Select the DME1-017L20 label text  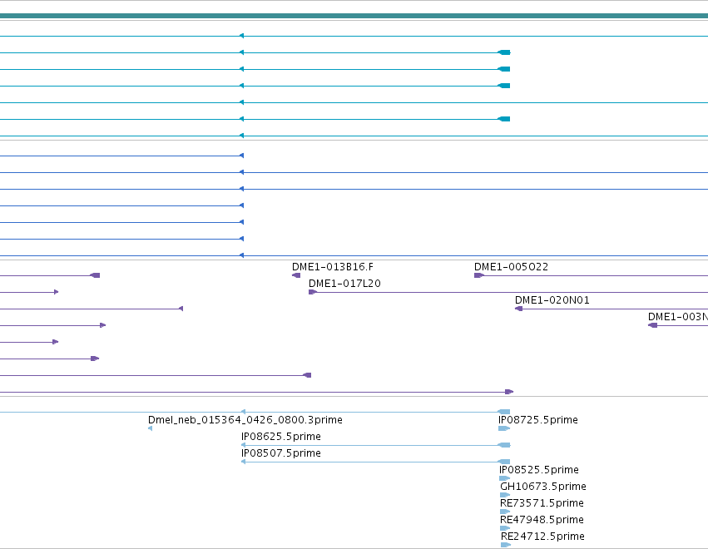(x=344, y=284)
